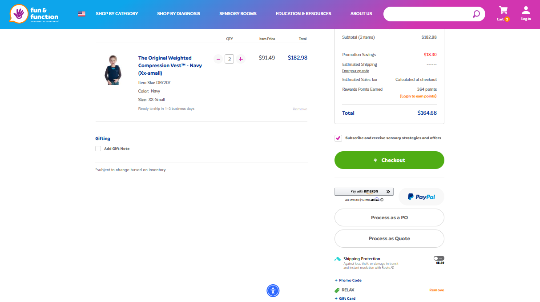Screen dimensions: 540x302
Task: Click the Log In person icon
Action: 526,11
